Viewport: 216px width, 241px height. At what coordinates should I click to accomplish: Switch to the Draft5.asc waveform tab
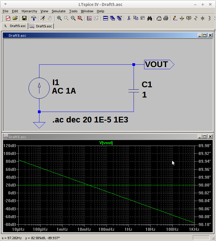[x=41, y=26]
